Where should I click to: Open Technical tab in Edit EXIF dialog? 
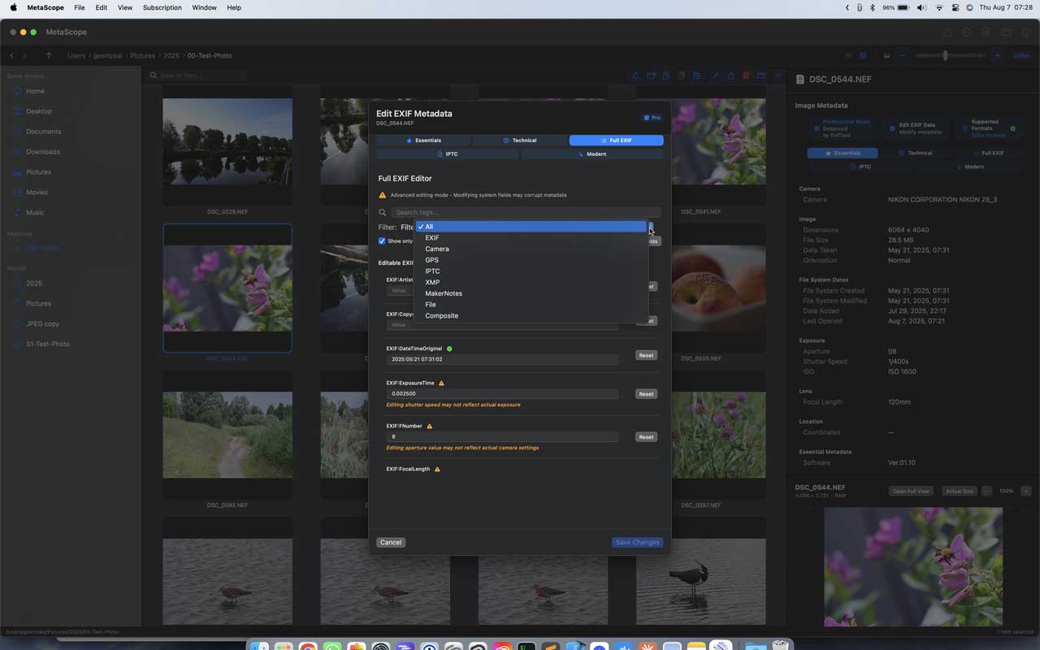[x=520, y=141]
